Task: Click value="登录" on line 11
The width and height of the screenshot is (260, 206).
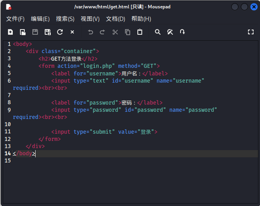Action: click(x=136, y=132)
